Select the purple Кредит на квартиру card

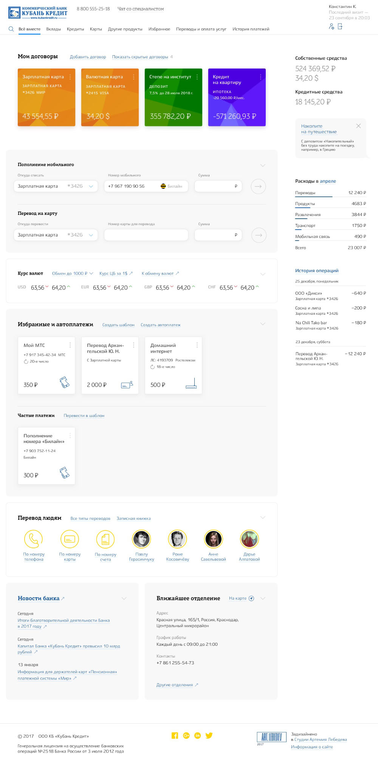coord(237,98)
